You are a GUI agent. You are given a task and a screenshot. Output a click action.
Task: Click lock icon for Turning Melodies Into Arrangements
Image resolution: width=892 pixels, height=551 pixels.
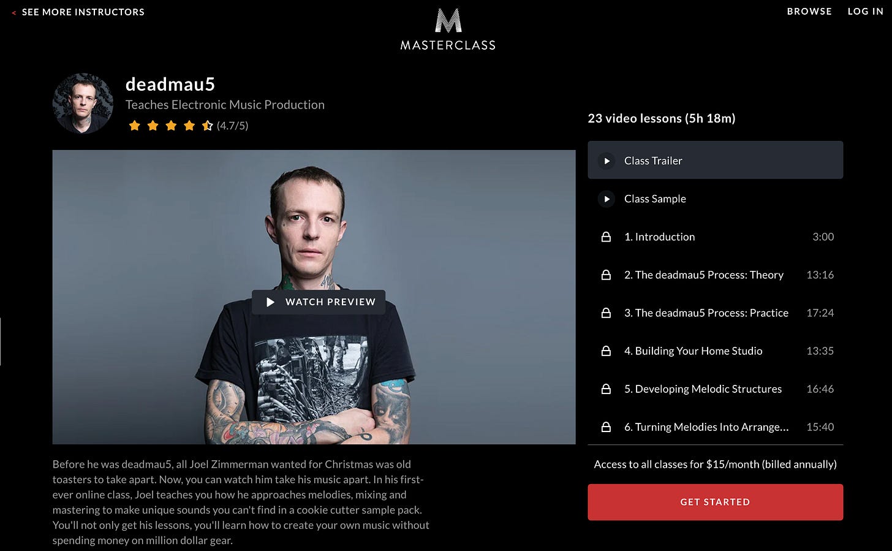pos(606,427)
